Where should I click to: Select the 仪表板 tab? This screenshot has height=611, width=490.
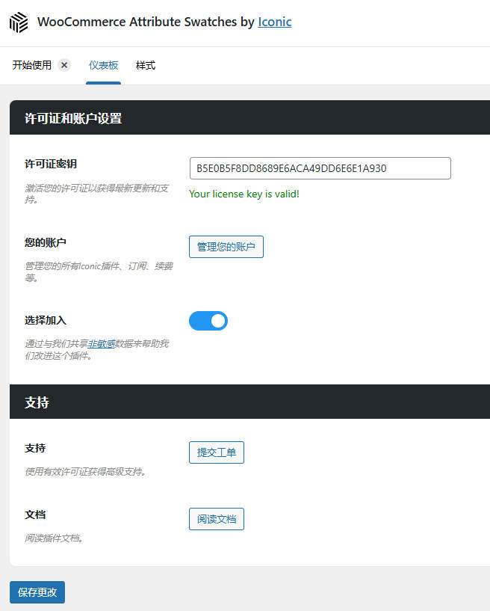coord(104,65)
